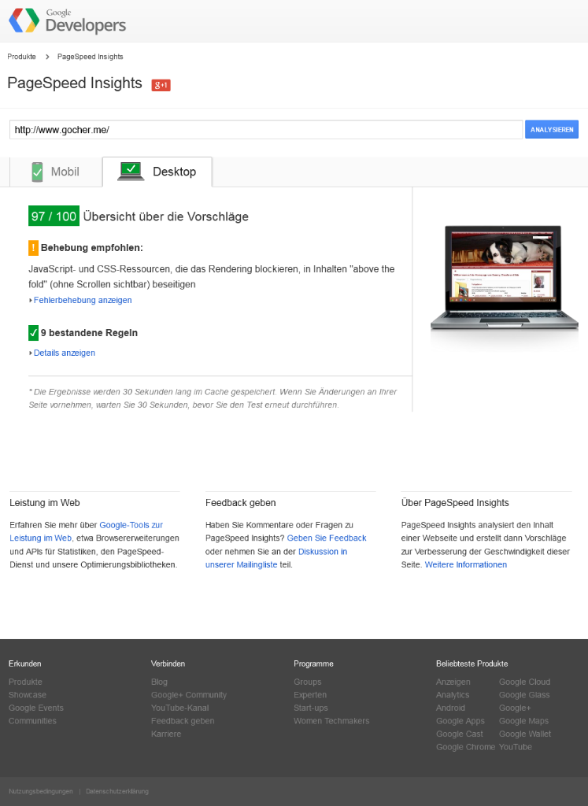Open Android footer link
This screenshot has height=806, width=588.
(x=450, y=708)
